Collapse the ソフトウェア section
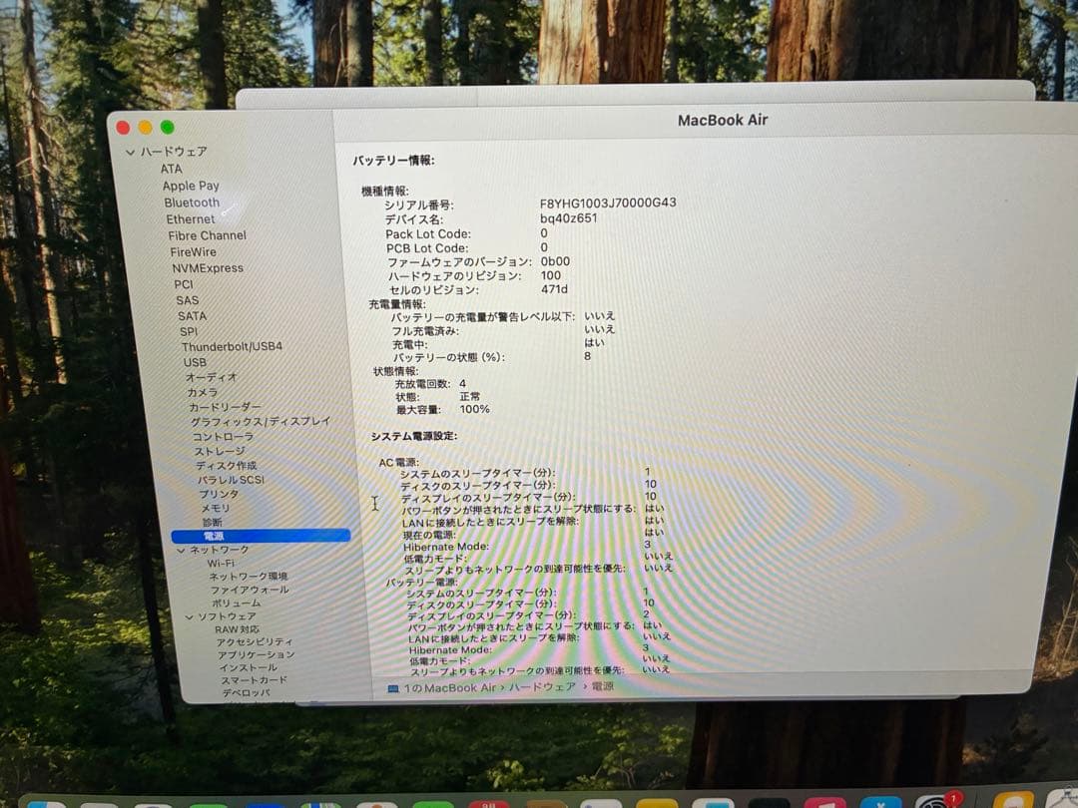 click(x=190, y=616)
